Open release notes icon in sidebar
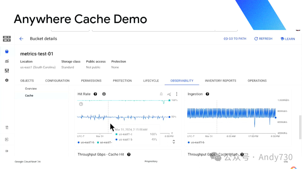Viewport: 302px width, 169px height. (7, 139)
